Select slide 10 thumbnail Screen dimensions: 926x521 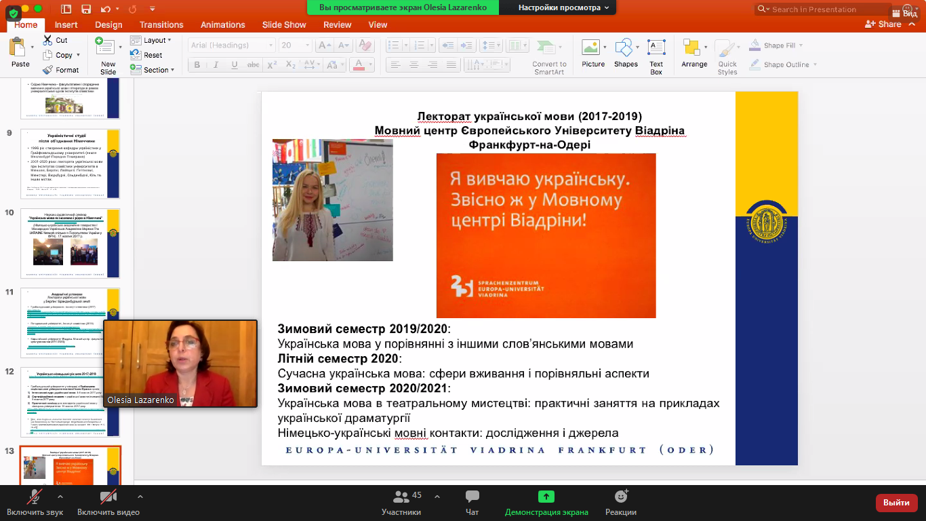(71, 243)
